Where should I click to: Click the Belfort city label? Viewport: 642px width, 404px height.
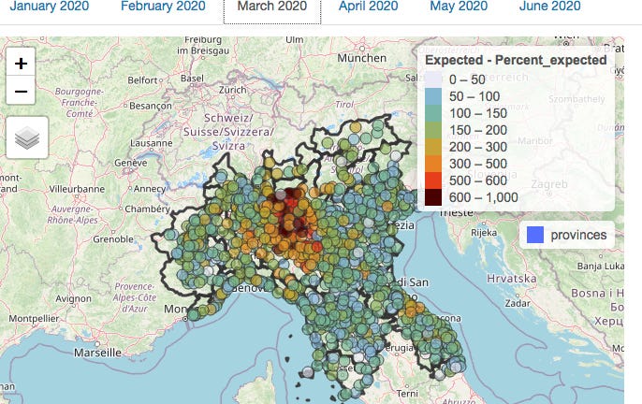[x=142, y=80]
